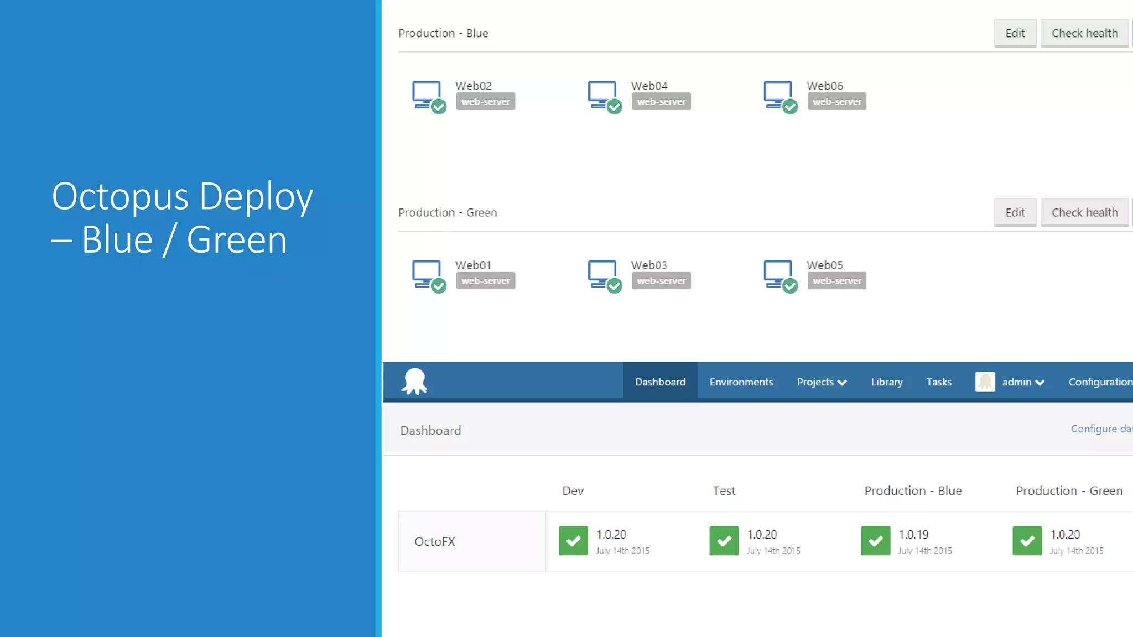Select the Web01 machine name
The height and width of the screenshot is (637, 1133).
[x=473, y=265]
